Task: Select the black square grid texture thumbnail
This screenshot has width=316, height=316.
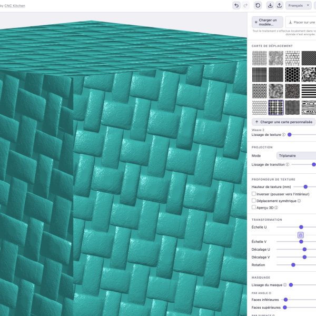Action: [x=259, y=75]
